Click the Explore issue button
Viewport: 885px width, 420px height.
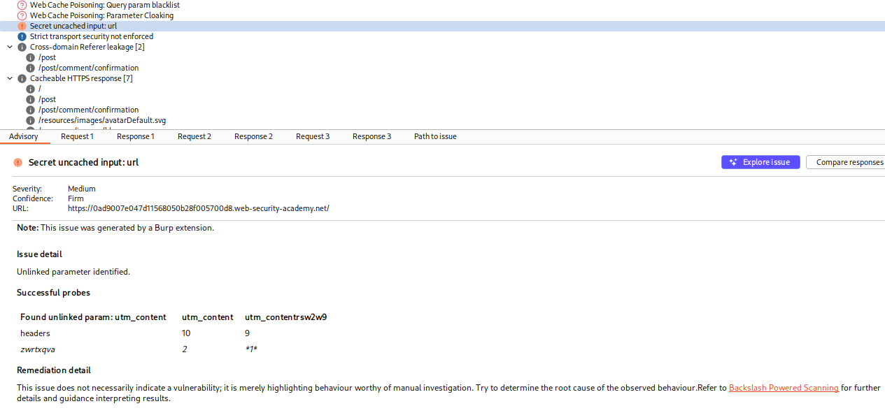[x=760, y=162]
